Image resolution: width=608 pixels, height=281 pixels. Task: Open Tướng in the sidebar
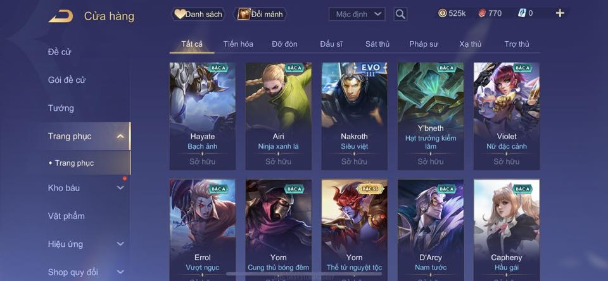tap(61, 108)
